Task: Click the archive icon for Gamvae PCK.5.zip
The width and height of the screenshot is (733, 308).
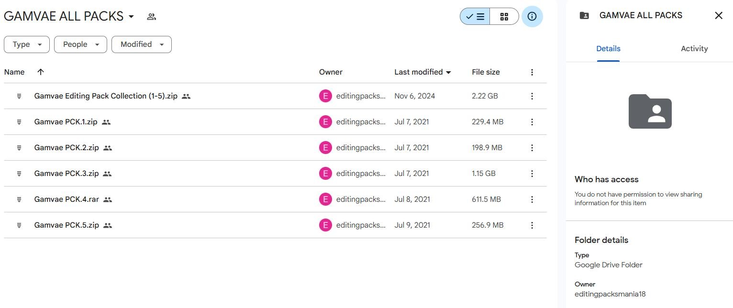Action: [x=19, y=225]
